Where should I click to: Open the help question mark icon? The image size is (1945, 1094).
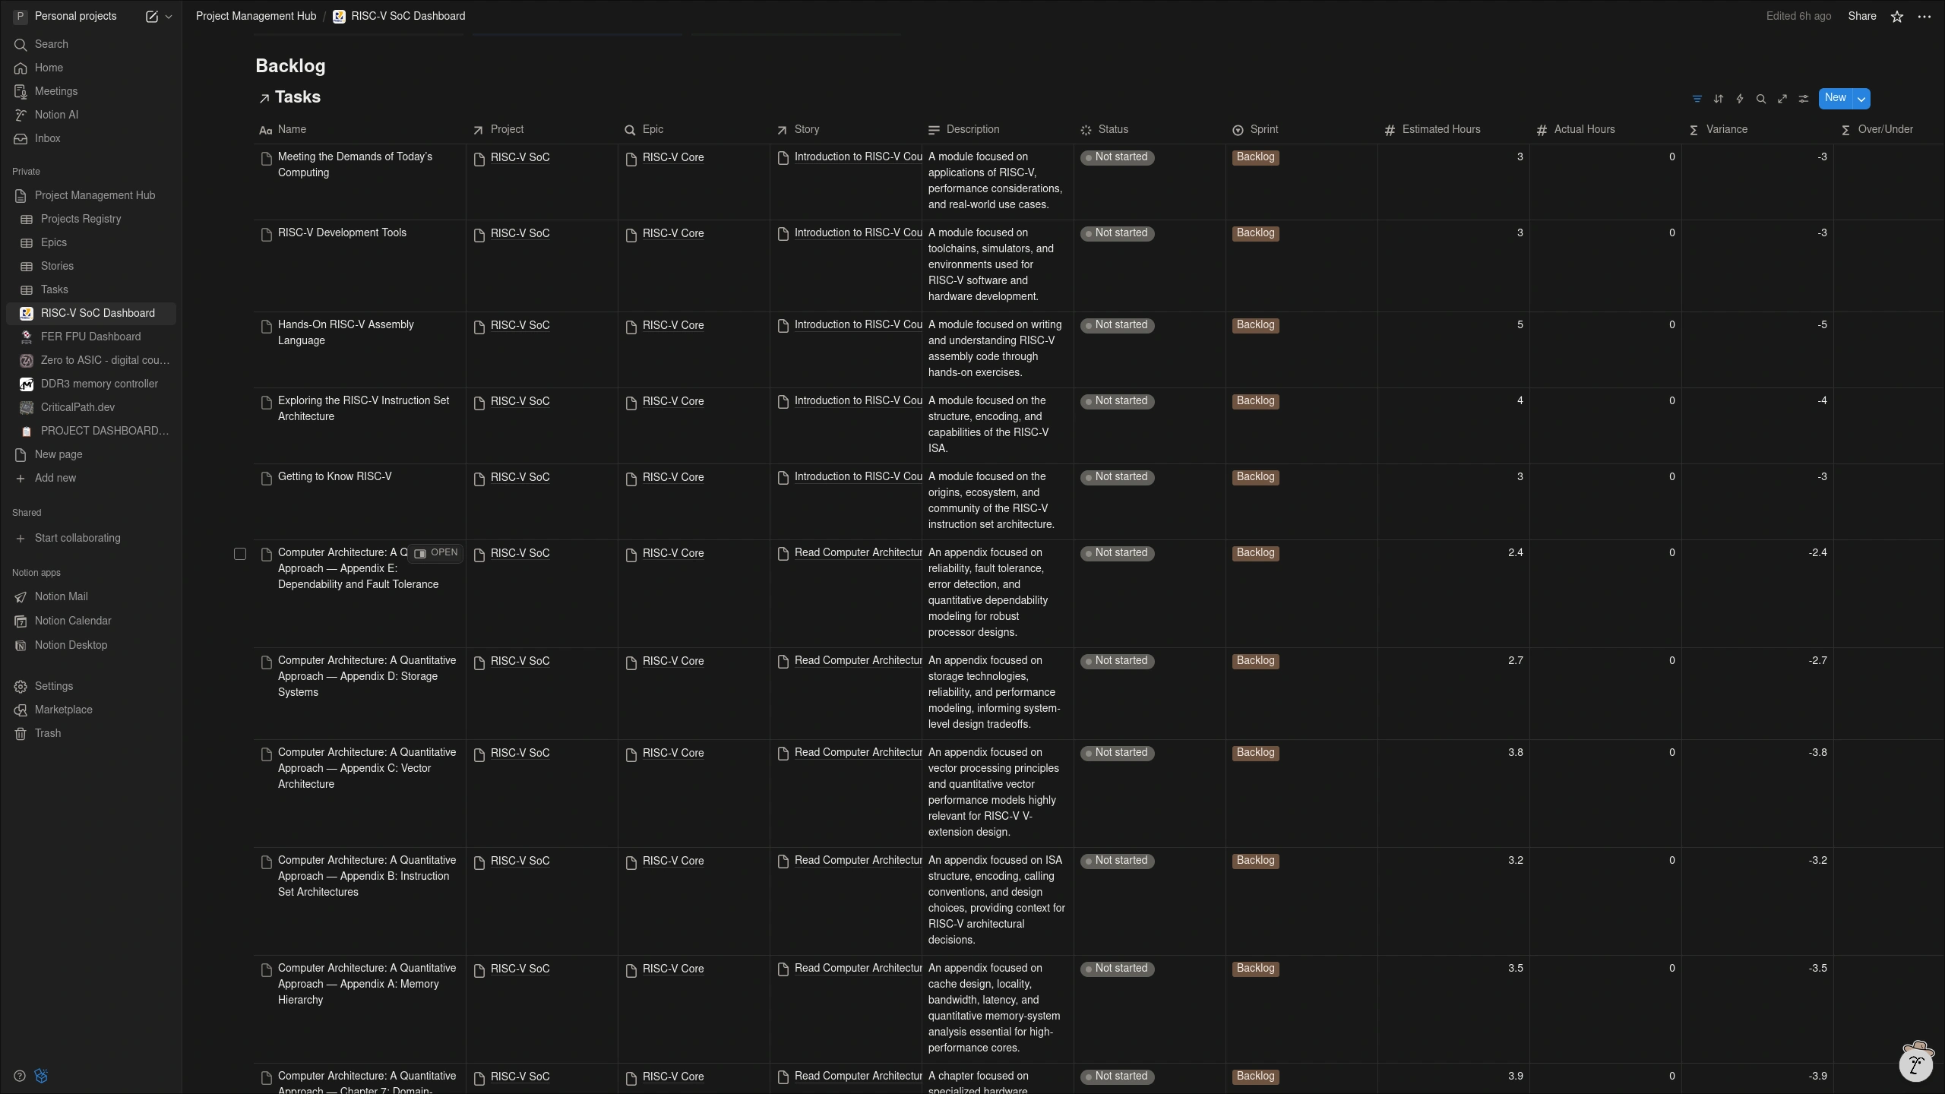[20, 1076]
